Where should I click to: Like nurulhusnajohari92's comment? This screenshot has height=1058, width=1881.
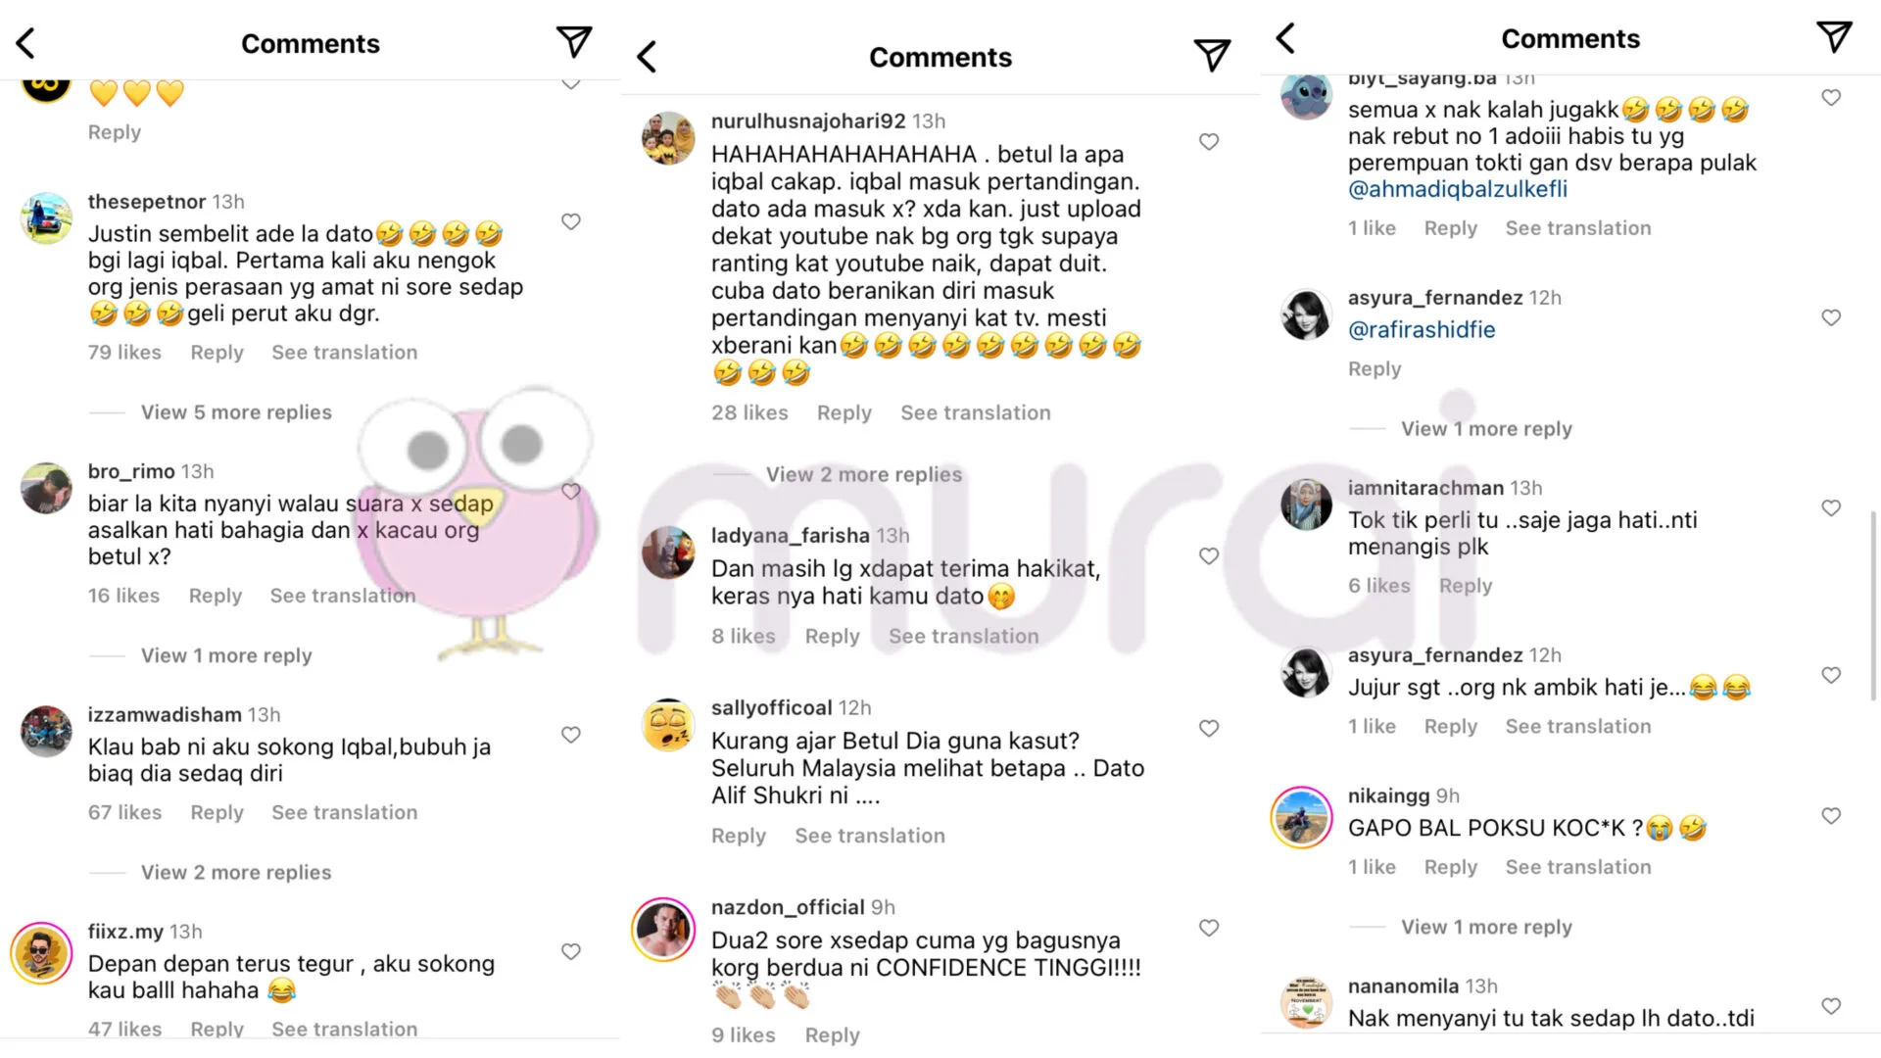(1209, 142)
